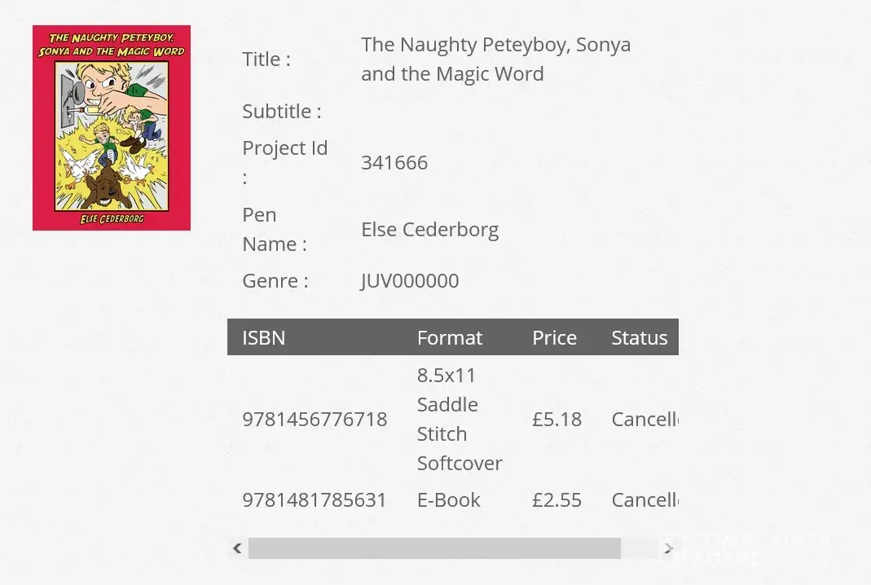Viewport: 871px width, 585px height.
Task: Select ISBN 9781456776718 in the table
Action: 315,419
